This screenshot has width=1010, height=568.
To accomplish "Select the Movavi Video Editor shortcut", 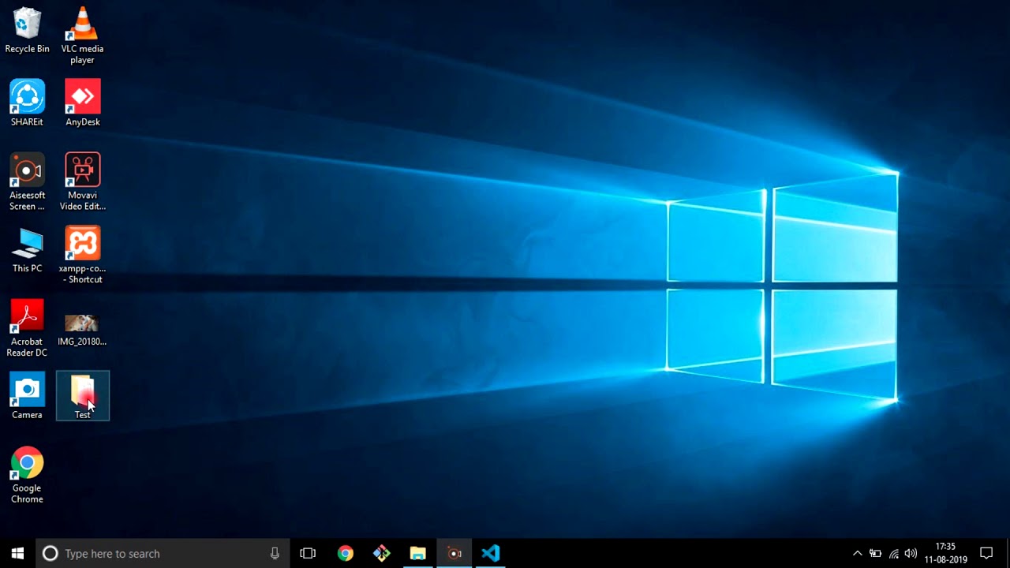I will pyautogui.click(x=82, y=182).
